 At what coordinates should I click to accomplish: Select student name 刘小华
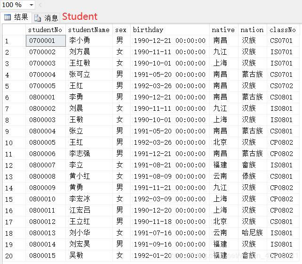click(80, 233)
